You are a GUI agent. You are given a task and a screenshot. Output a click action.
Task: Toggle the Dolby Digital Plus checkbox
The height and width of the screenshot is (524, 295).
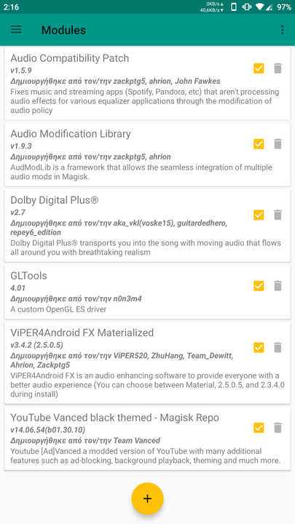[x=259, y=215]
